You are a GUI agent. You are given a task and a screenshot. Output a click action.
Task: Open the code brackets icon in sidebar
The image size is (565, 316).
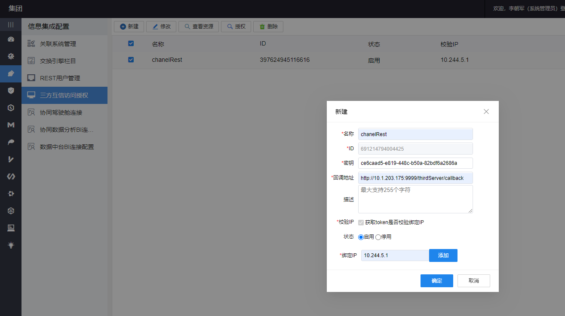pyautogui.click(x=11, y=176)
